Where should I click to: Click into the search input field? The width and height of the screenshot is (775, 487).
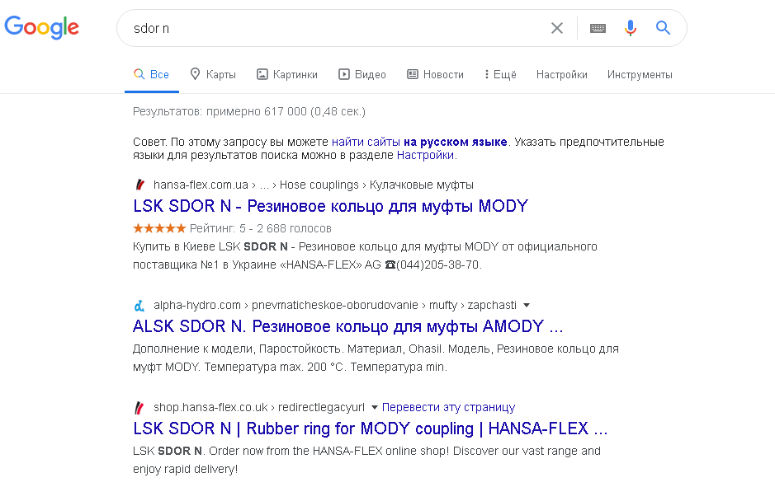coord(330,28)
